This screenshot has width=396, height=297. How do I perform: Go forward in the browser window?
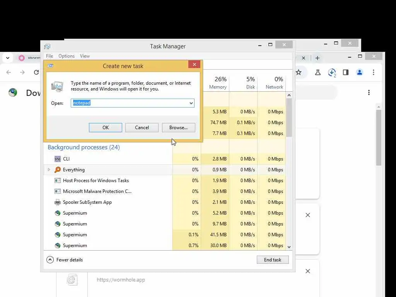[x=22, y=72]
